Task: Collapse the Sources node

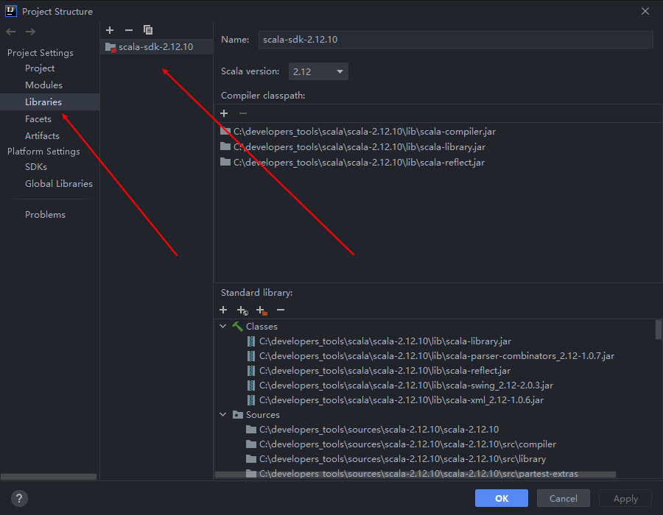Action: point(223,414)
